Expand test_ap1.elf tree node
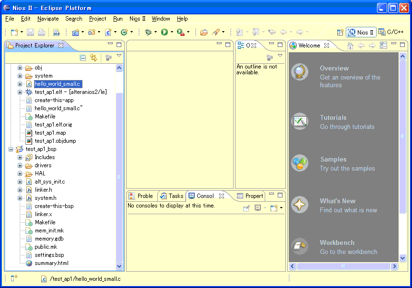Viewport: 412px width, 288px height. click(20, 92)
